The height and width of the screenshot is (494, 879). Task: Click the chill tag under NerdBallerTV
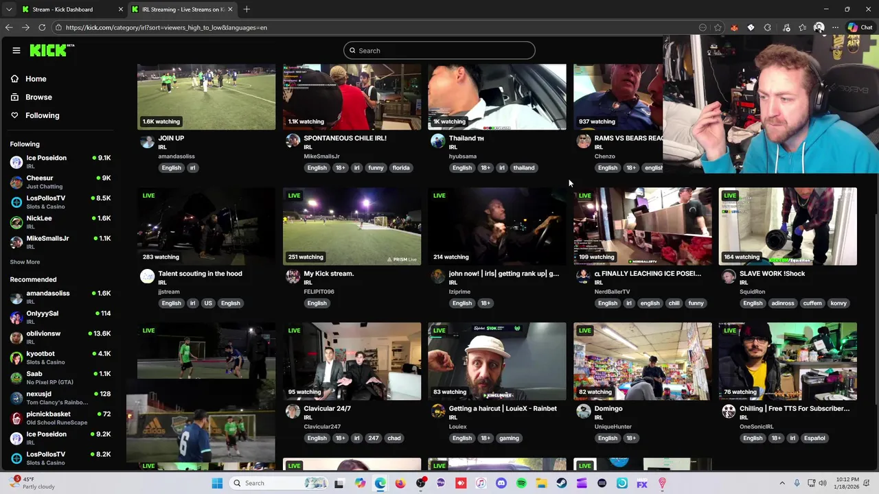coord(674,303)
